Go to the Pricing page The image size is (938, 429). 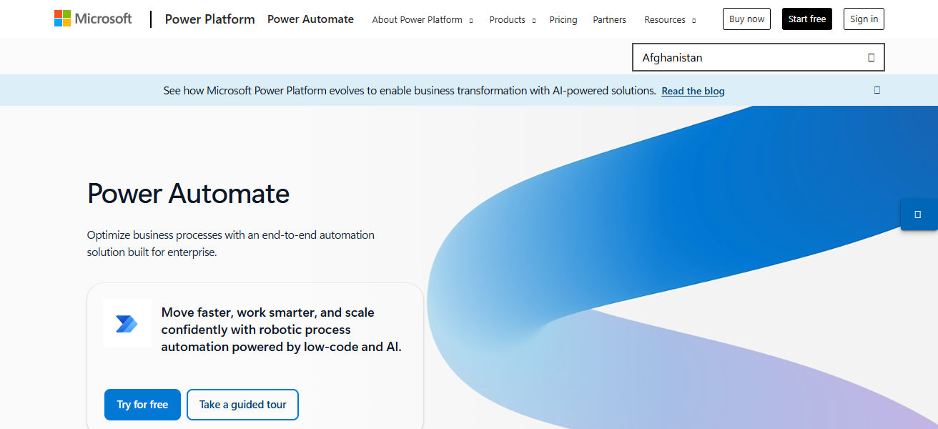coord(563,19)
